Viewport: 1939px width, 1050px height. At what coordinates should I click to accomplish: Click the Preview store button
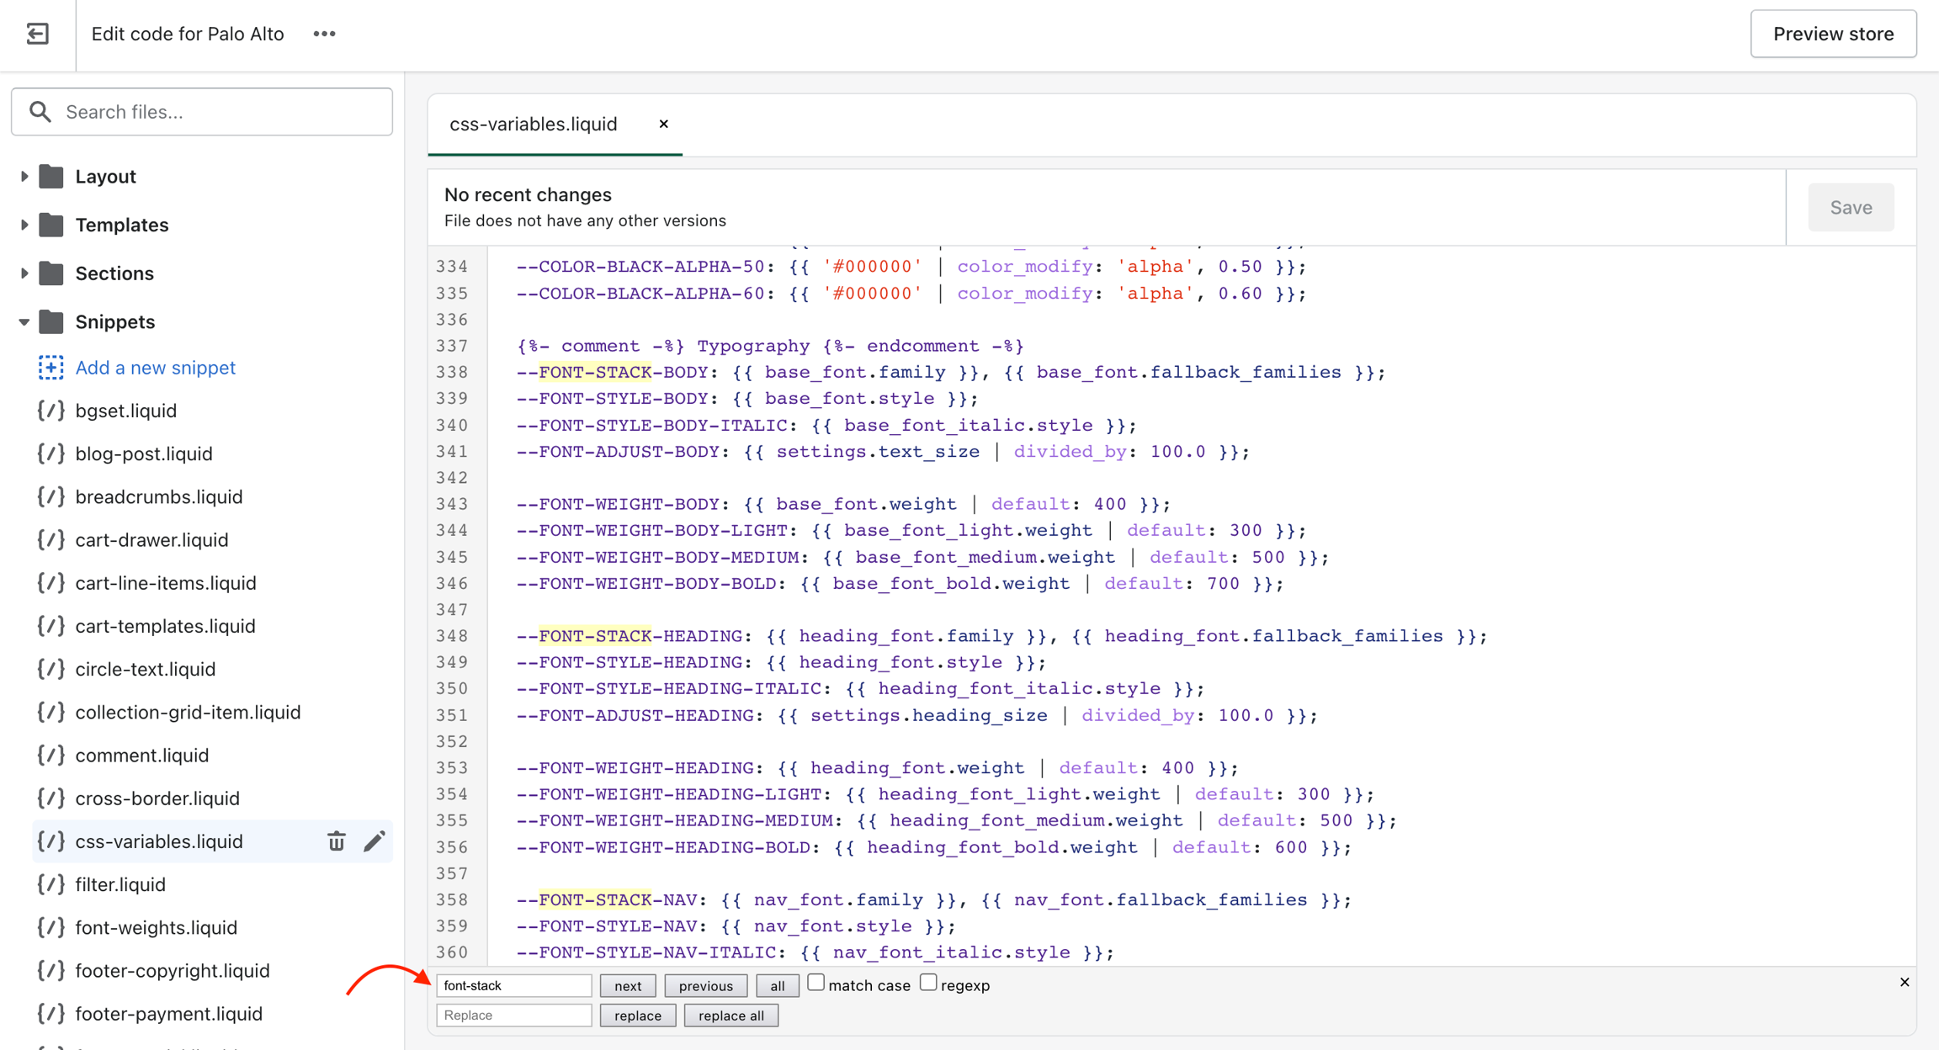point(1833,34)
